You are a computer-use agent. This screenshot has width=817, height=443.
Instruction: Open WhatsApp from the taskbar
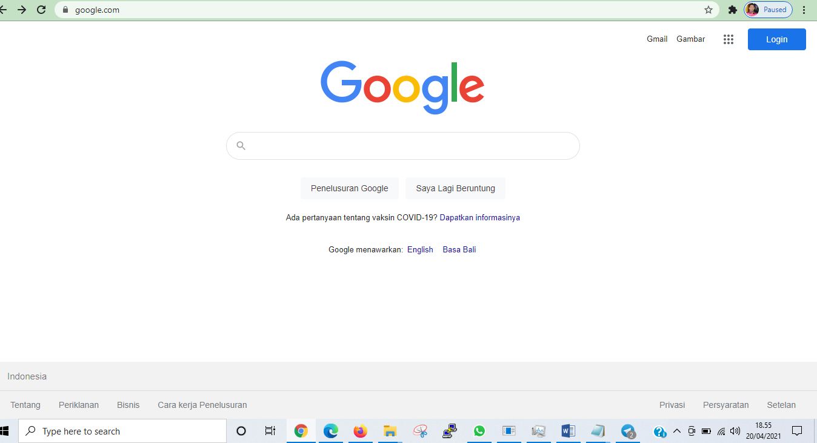tap(479, 431)
